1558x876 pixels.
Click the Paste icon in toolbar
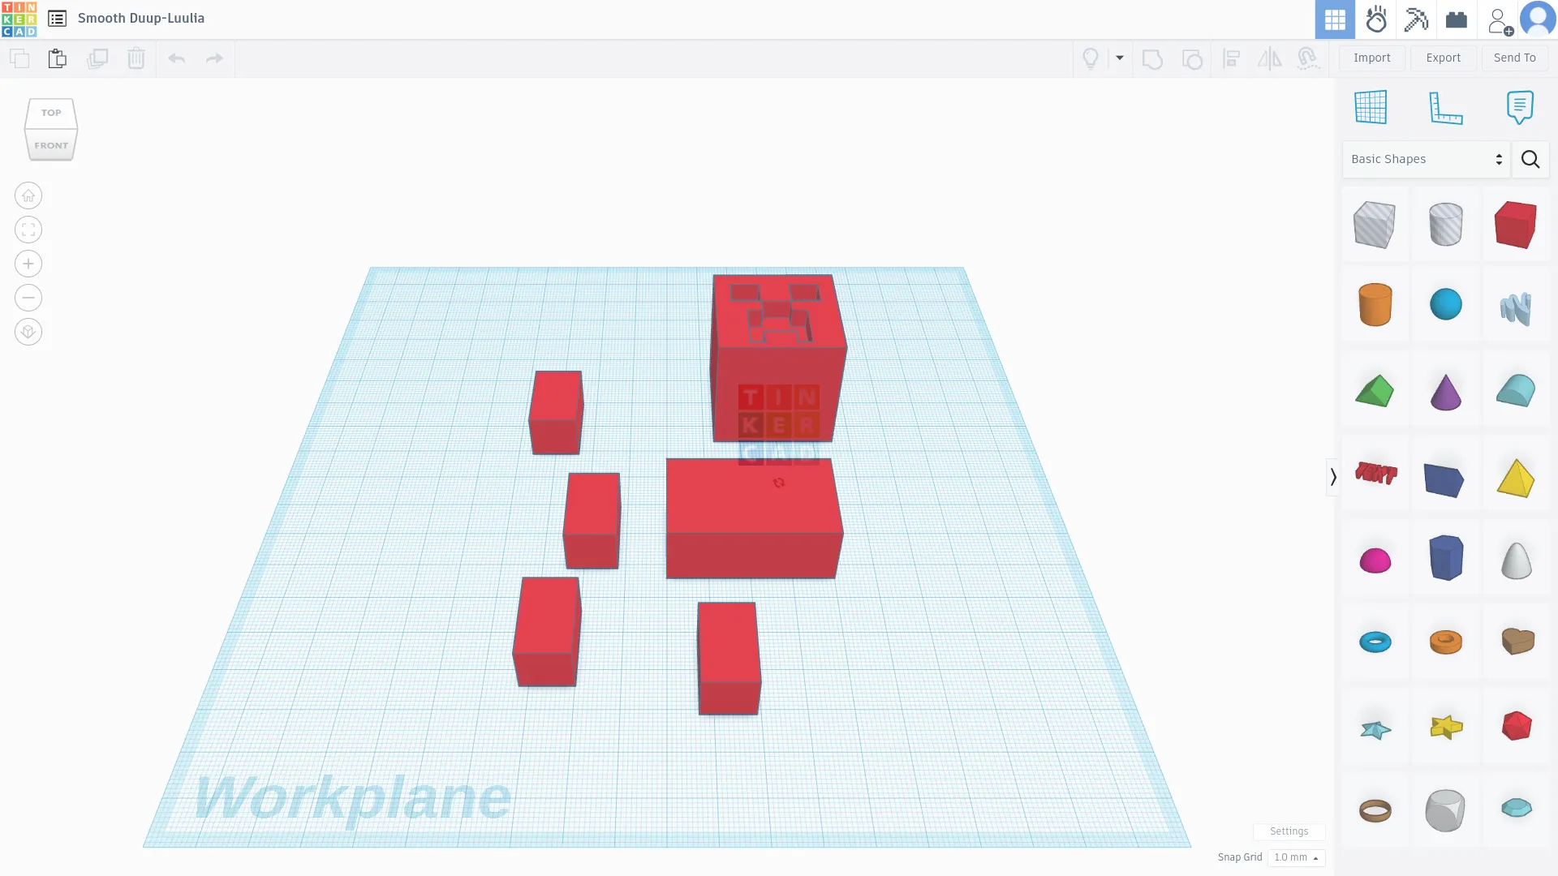coord(57,58)
